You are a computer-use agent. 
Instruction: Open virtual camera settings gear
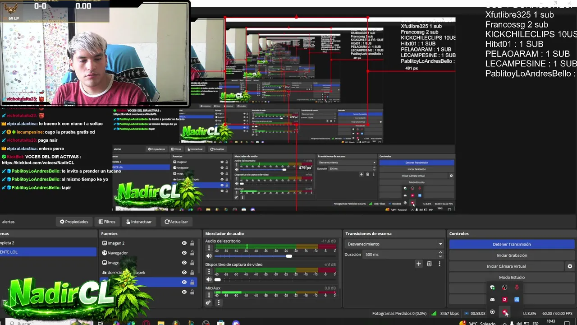coord(570,266)
